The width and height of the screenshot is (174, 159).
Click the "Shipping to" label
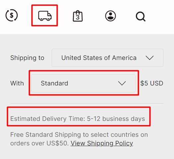[x=27, y=58]
